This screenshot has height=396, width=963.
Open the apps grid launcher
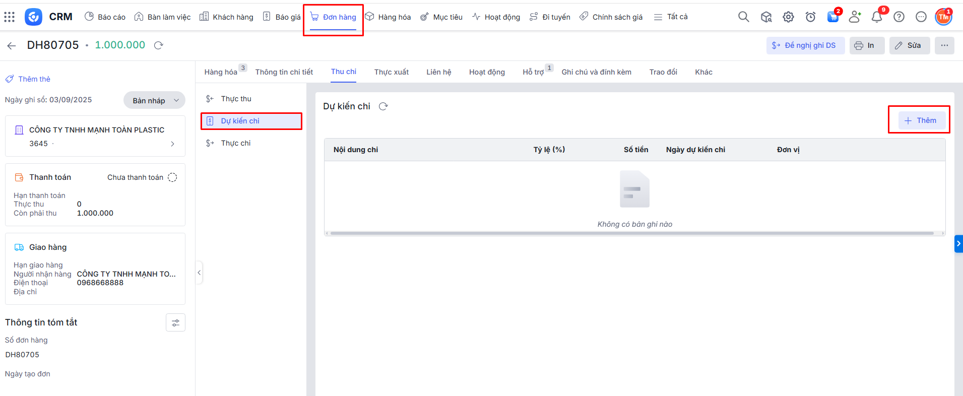[10, 17]
